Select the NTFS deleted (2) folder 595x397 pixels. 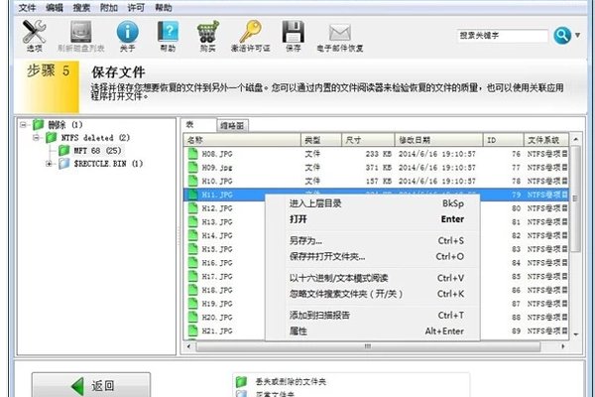coord(87,138)
